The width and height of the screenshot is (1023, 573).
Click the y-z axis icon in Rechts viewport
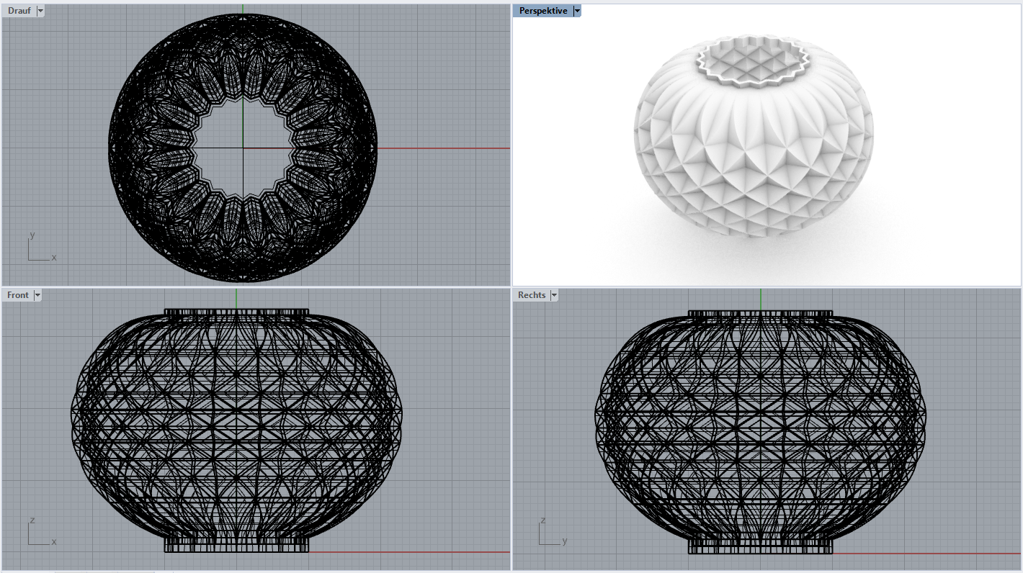pyautogui.click(x=551, y=533)
